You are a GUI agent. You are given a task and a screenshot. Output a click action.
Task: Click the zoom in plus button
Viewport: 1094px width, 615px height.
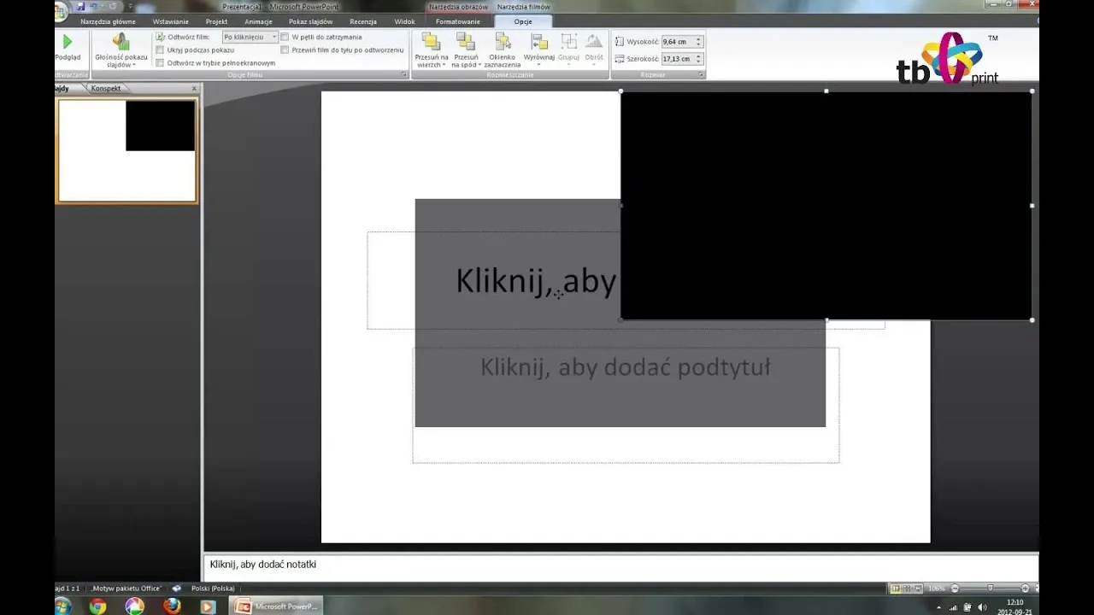pos(1025,589)
